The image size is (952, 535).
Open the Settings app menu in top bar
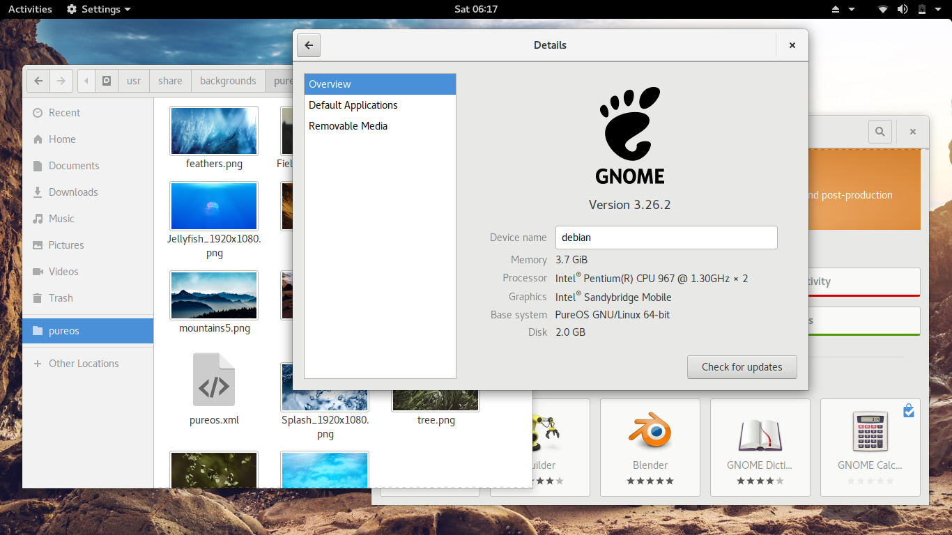(x=99, y=9)
